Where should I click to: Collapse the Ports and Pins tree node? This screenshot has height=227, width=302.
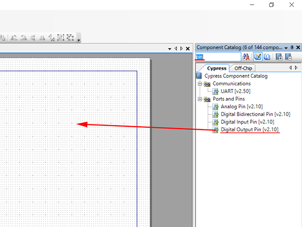(x=200, y=99)
